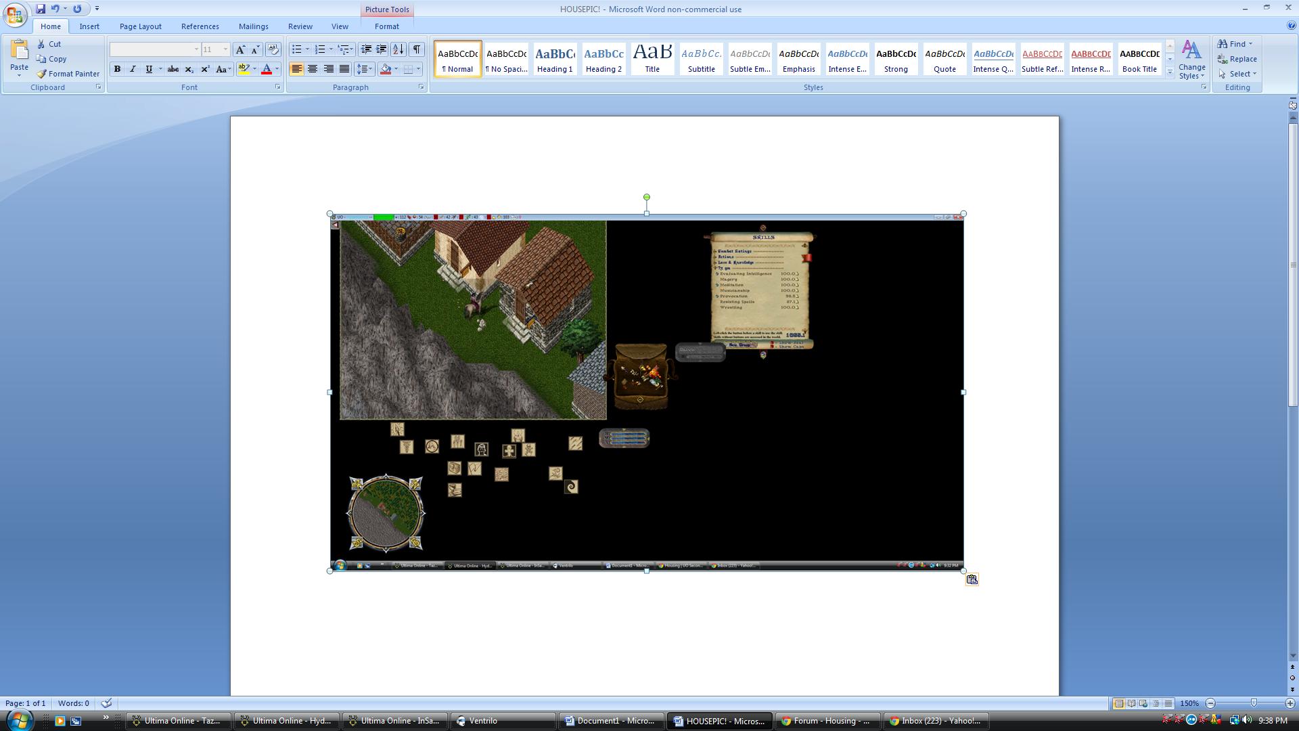
Task: Open the Line Spacing dropdown
Action: point(365,69)
